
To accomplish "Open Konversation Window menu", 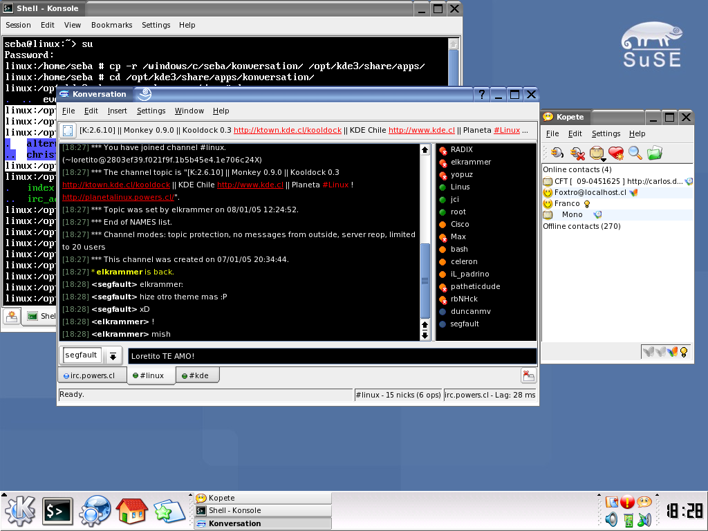I will coord(189,111).
